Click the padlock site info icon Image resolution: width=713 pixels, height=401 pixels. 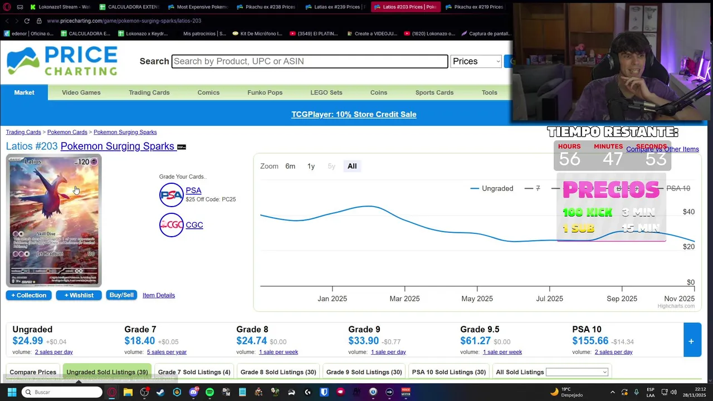(39, 21)
